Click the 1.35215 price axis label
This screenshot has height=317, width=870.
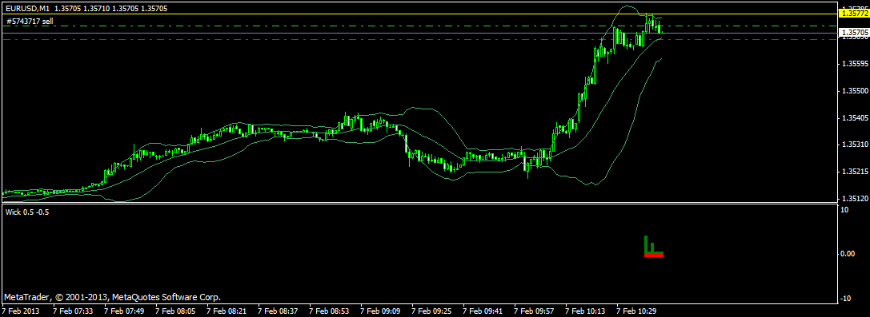click(x=855, y=172)
